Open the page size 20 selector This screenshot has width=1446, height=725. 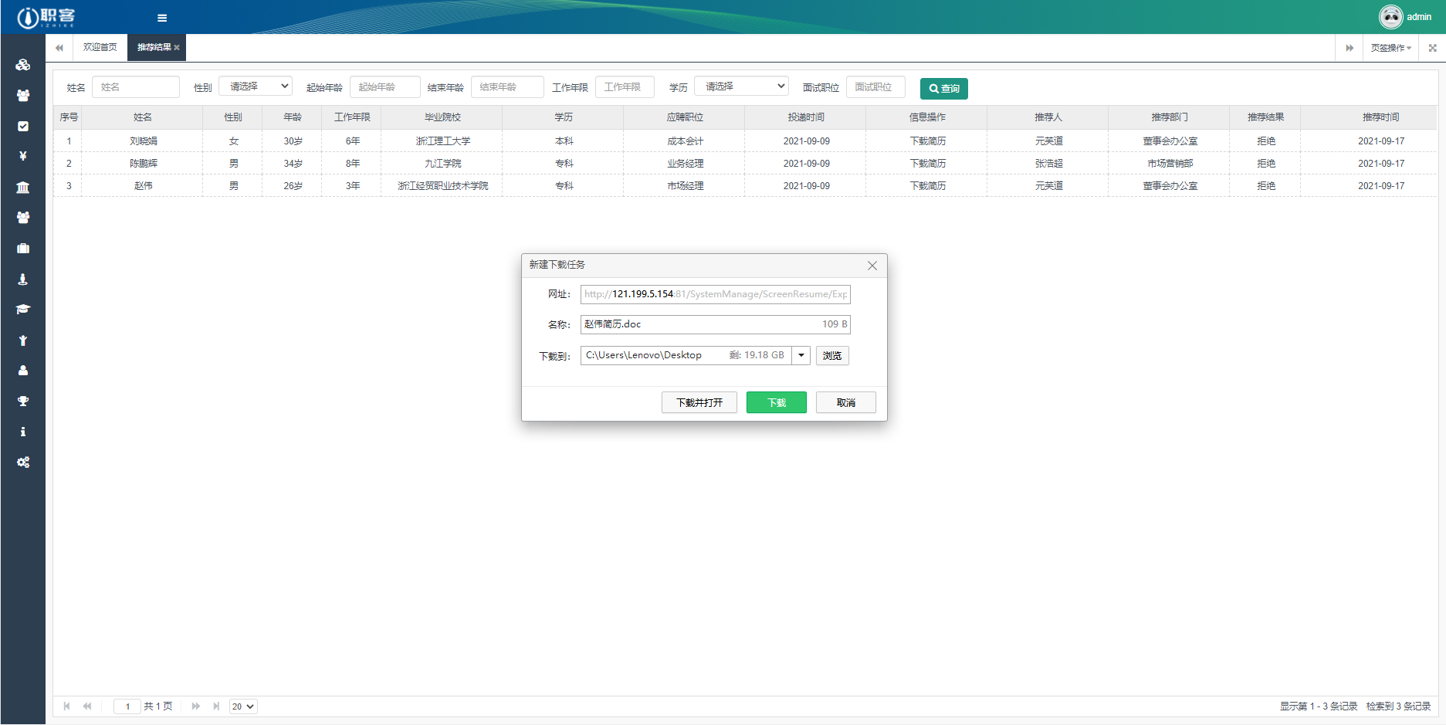click(x=242, y=706)
